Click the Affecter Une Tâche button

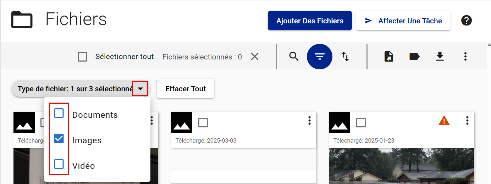(x=403, y=21)
